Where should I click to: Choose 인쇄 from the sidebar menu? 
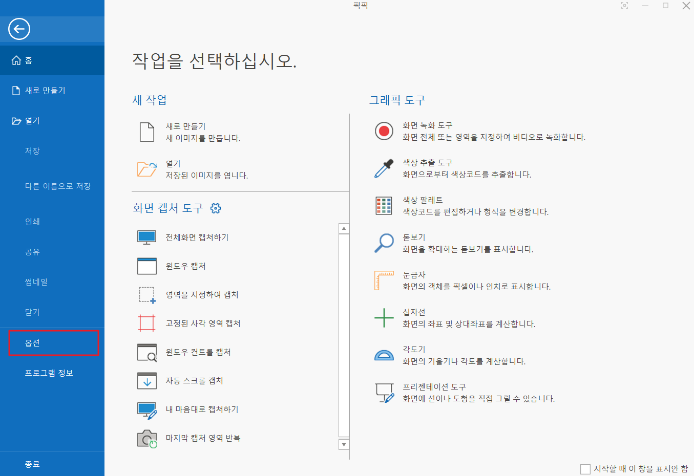32,222
